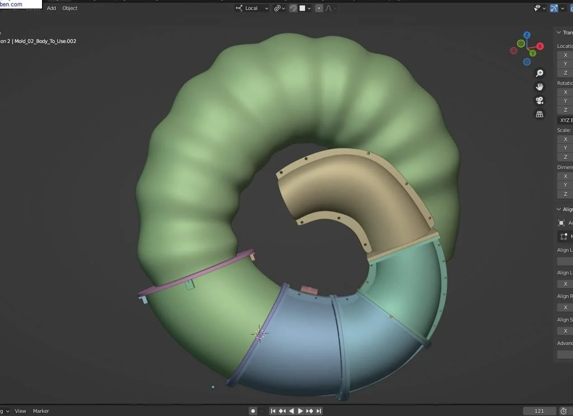Image resolution: width=573 pixels, height=416 pixels.
Task: Toggle proportional editing circle icon
Action: (x=319, y=8)
